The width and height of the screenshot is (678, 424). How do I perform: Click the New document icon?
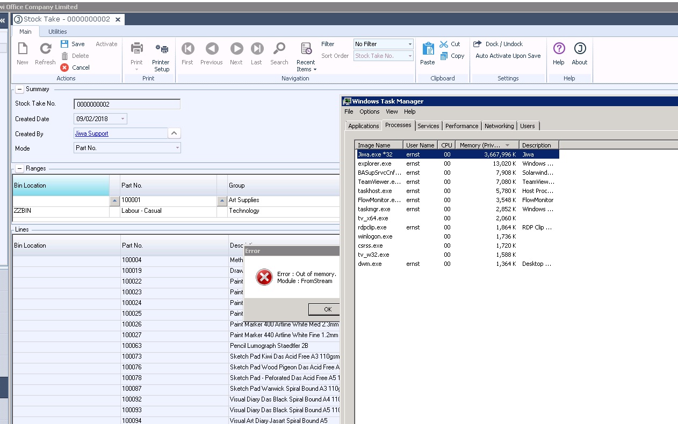(23, 49)
